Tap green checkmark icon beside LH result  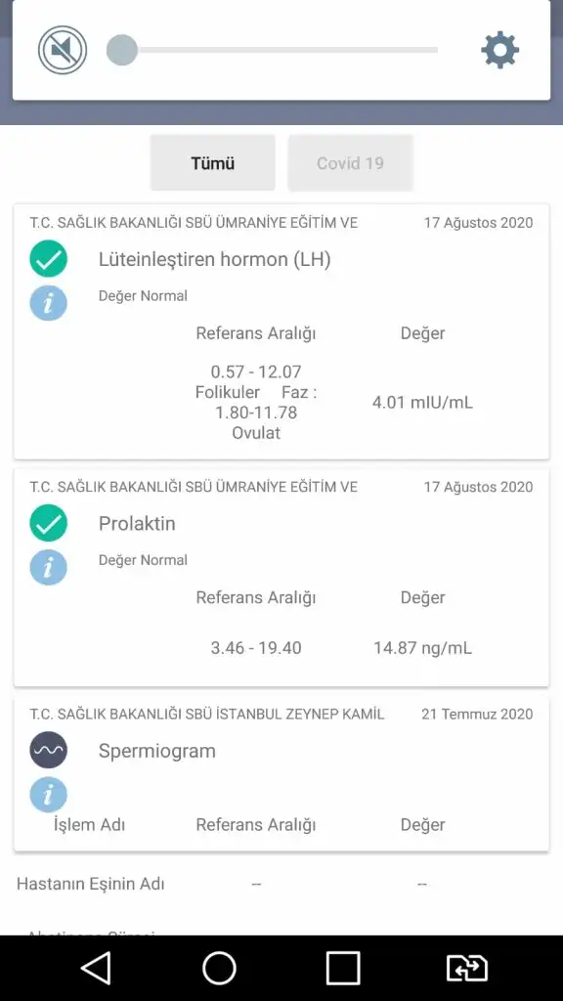[49, 258]
